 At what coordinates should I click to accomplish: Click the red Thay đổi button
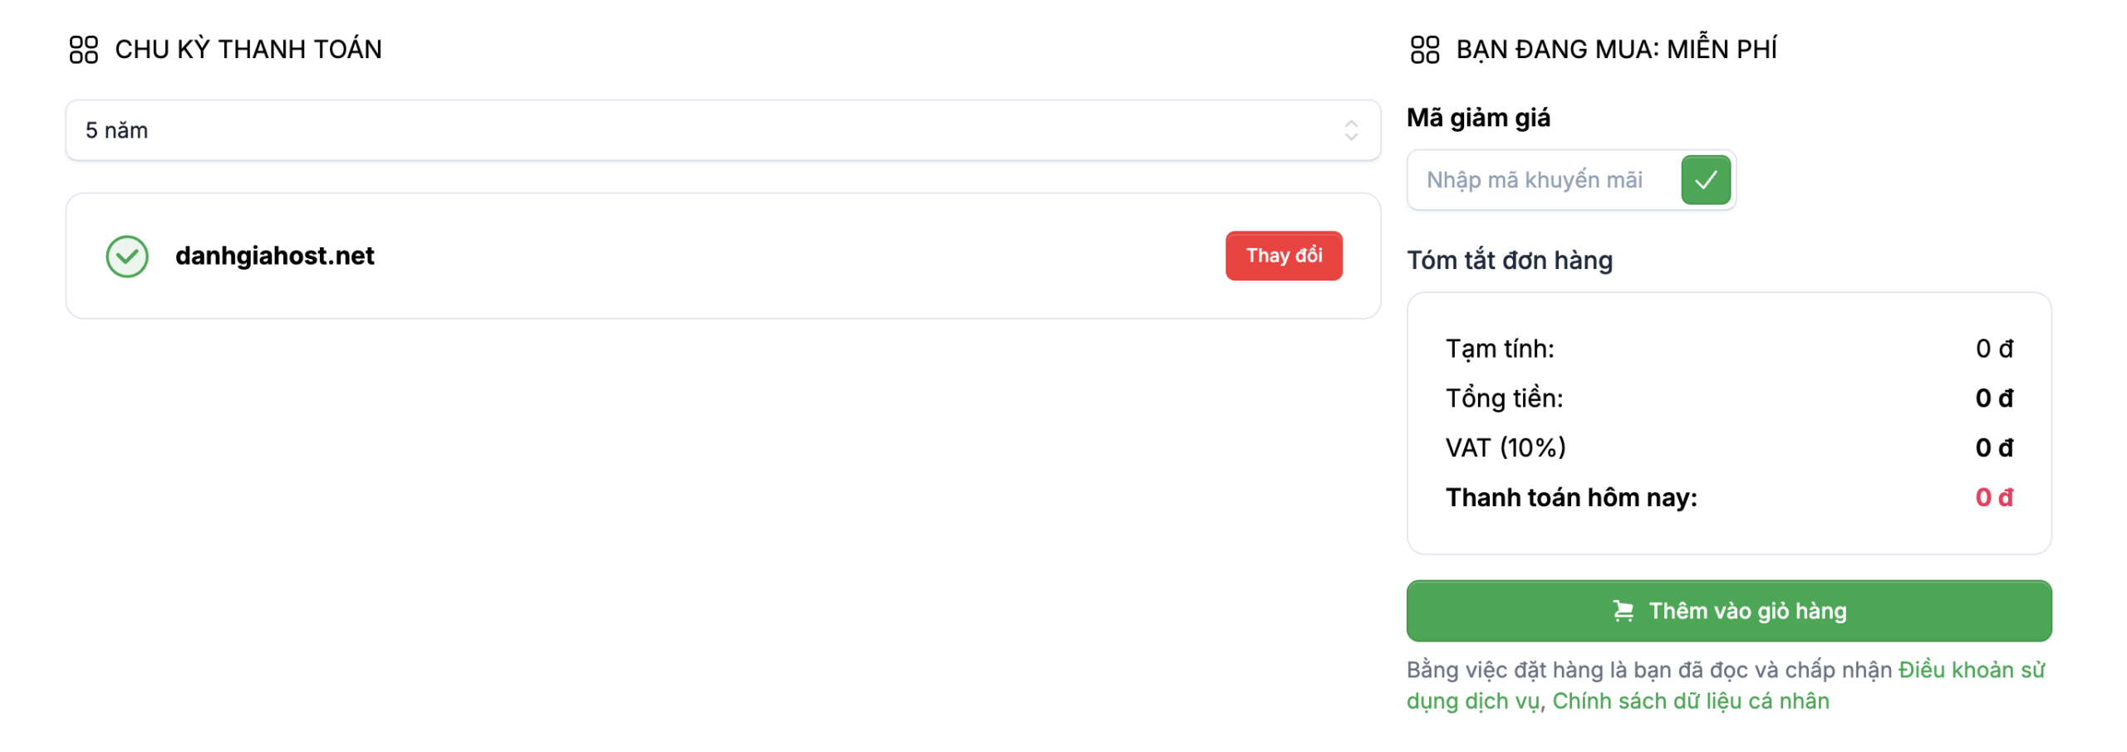[x=1284, y=256]
